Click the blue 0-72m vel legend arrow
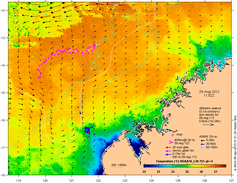This screenshot has width=237, height=183. (x=168, y=154)
